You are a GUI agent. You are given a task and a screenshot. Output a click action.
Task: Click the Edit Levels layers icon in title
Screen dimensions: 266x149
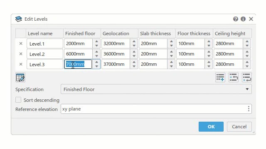(x=18, y=19)
